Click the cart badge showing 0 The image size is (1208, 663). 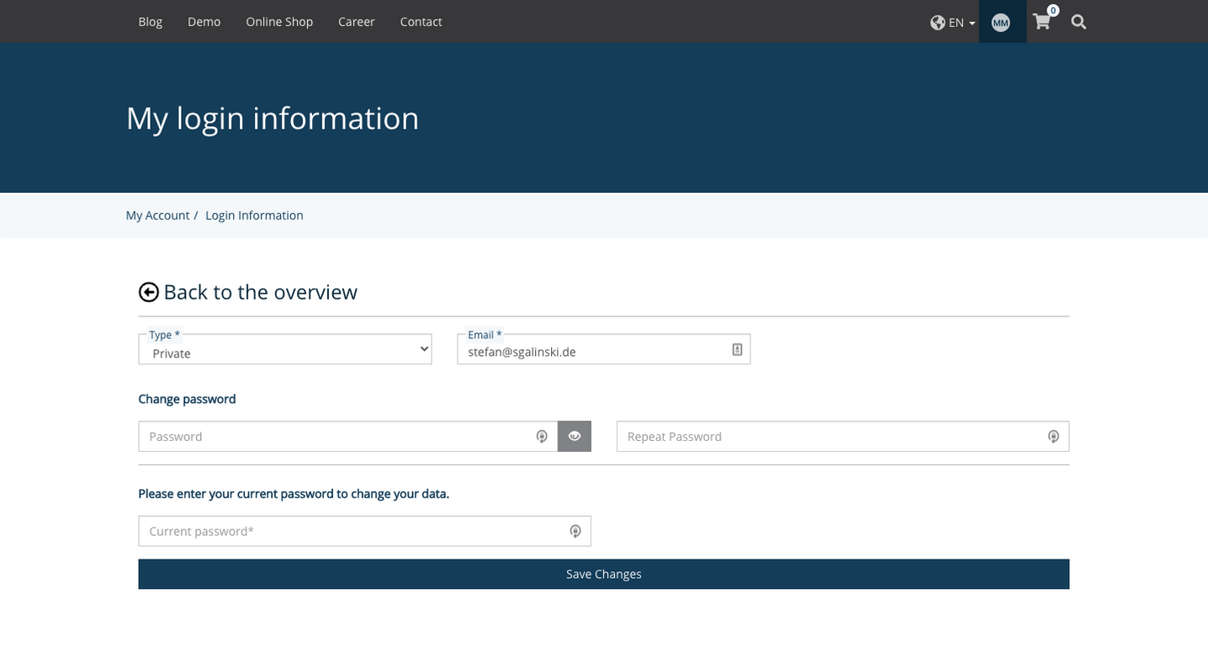(1052, 10)
